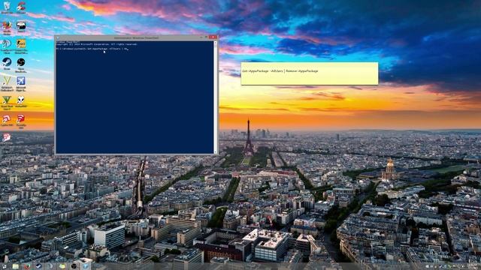Click the PowerShell window title bar

(x=136, y=37)
